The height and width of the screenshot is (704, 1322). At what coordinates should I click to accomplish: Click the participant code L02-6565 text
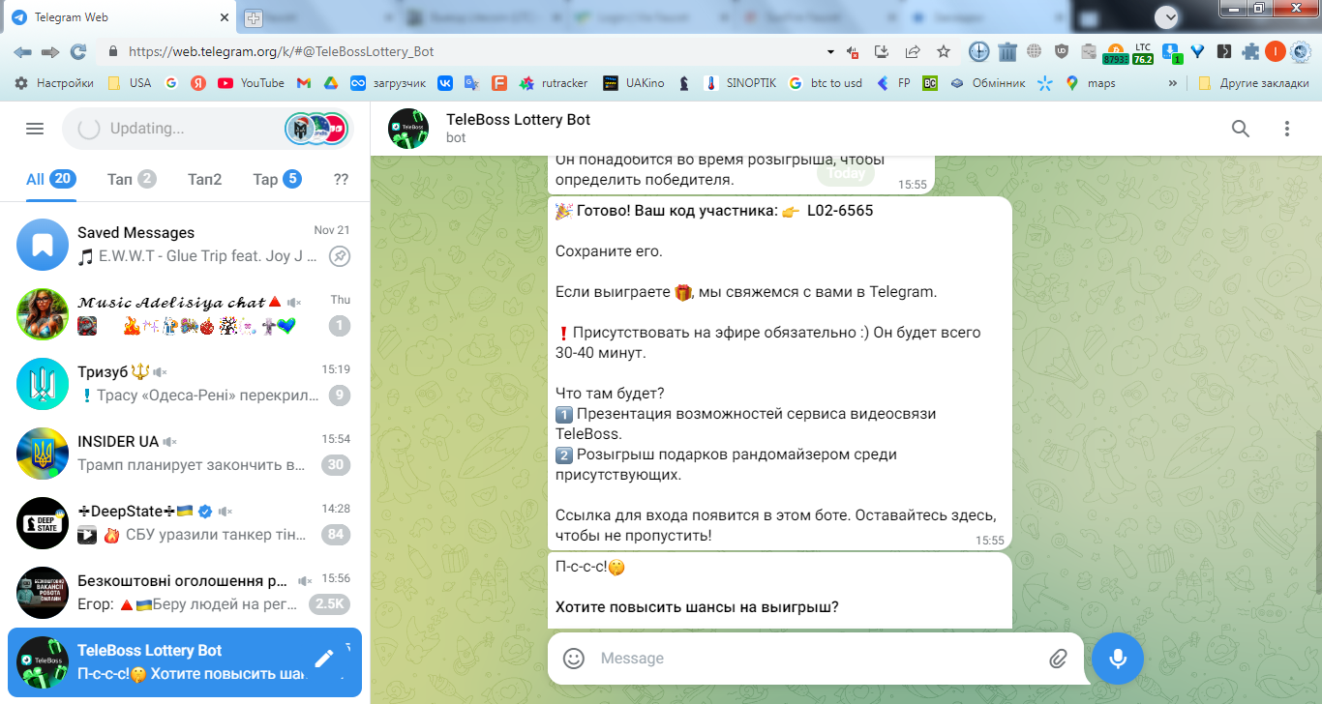pos(840,210)
